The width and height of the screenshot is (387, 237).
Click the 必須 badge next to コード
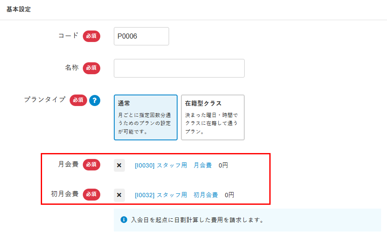[91, 36]
